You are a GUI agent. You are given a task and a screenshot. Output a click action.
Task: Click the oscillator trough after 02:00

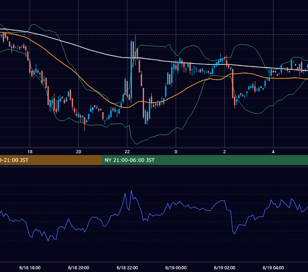point(235,233)
